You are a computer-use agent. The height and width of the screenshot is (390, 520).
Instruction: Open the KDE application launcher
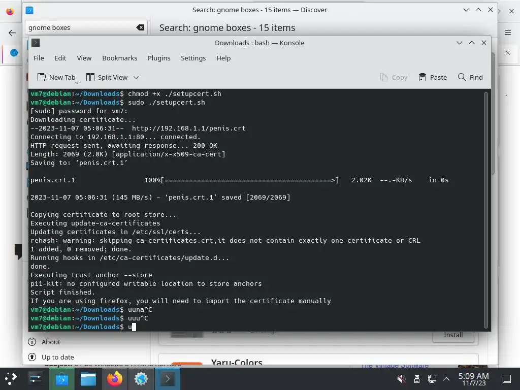click(x=11, y=379)
